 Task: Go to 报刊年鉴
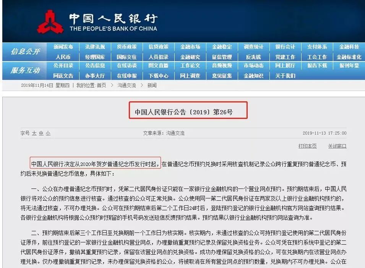tap(349, 66)
